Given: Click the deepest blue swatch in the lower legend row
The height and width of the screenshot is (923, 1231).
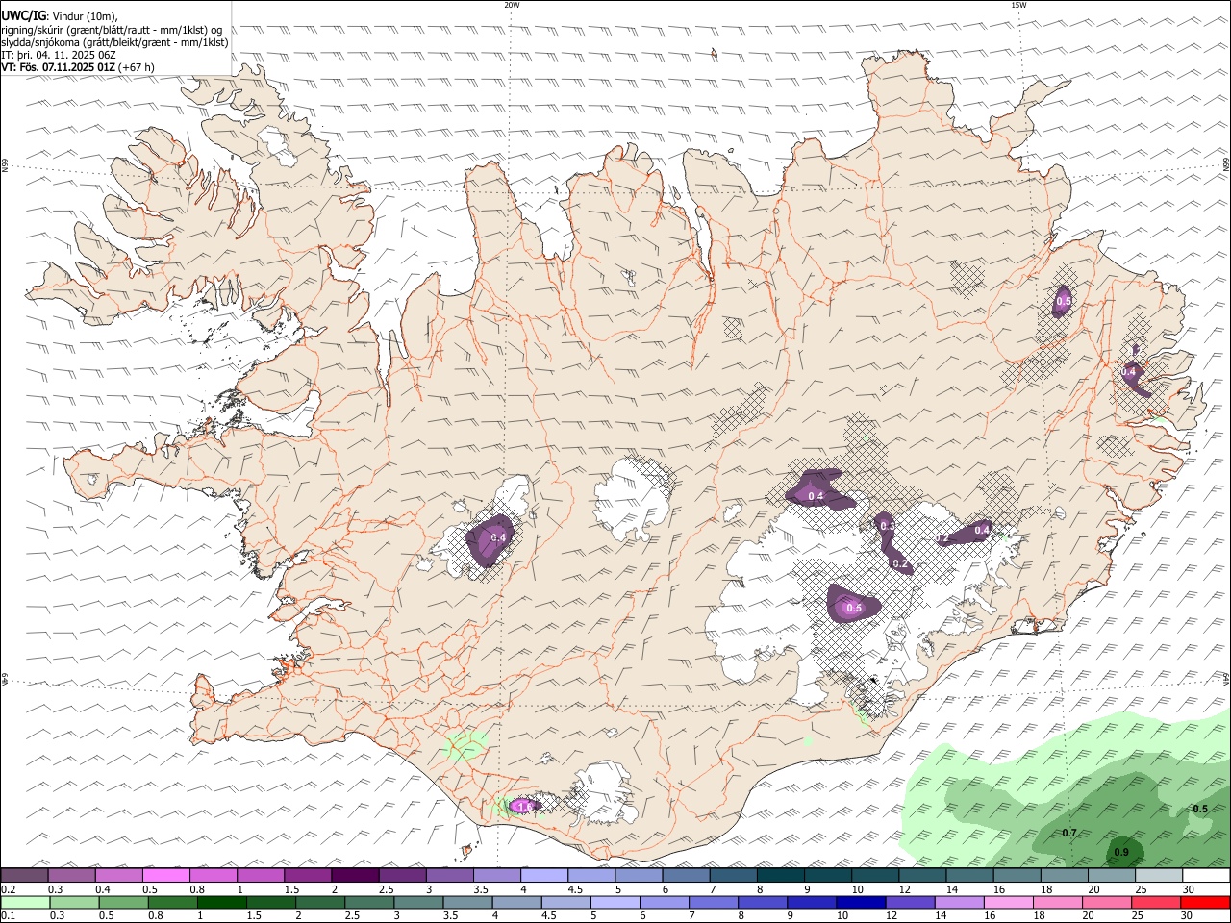Looking at the screenshot, I should click(x=861, y=903).
